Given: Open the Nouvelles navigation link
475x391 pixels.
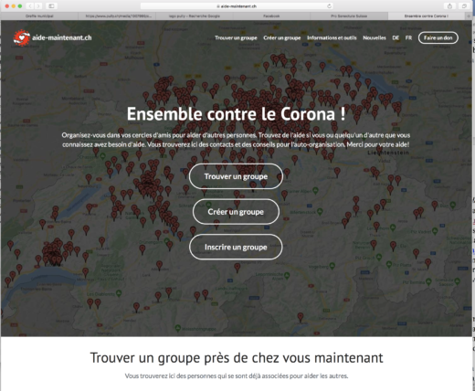Looking at the screenshot, I should pyautogui.click(x=375, y=37).
